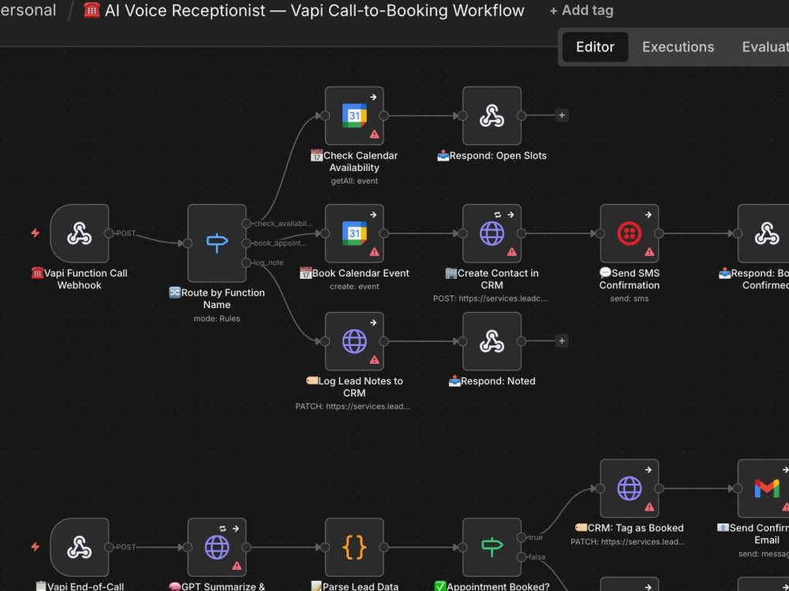Image resolution: width=789 pixels, height=591 pixels.
Task: Switch to the Editor tab
Action: (x=595, y=46)
